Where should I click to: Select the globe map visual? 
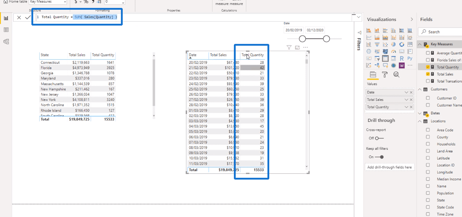[x=369, y=51]
